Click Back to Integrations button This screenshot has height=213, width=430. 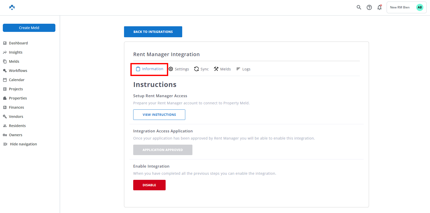153,32
